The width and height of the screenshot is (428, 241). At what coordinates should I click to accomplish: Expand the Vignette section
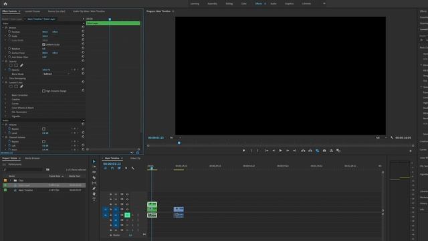[x=5, y=116]
